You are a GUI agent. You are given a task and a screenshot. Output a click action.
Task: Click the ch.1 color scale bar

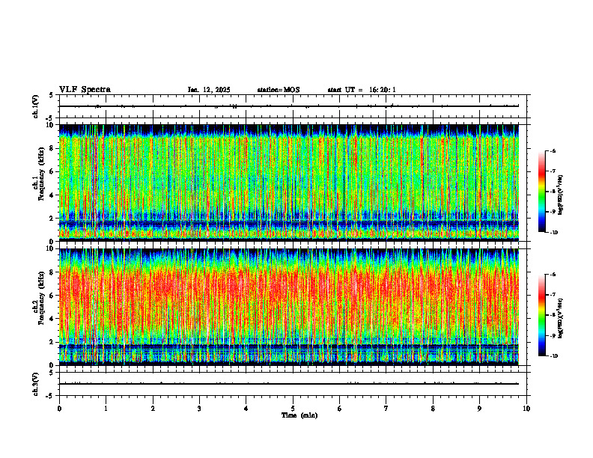click(x=541, y=192)
